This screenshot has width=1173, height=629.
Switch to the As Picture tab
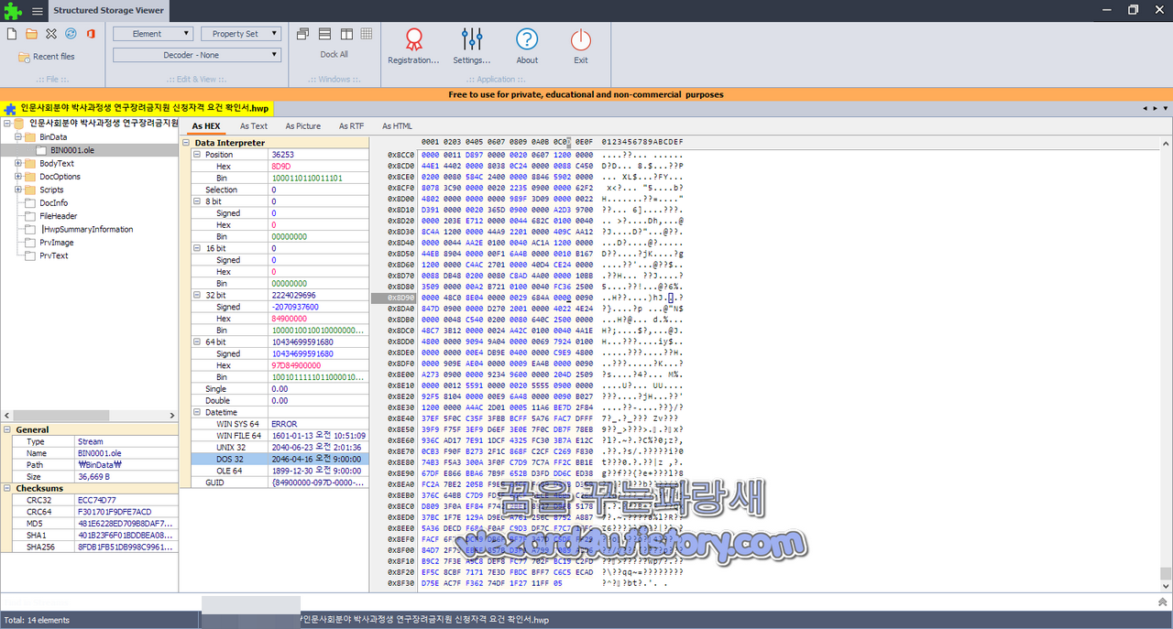click(x=302, y=125)
